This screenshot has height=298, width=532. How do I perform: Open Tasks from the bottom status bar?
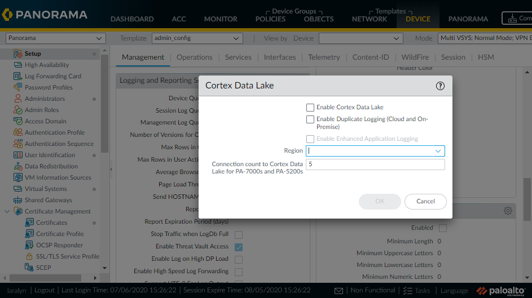click(416, 291)
